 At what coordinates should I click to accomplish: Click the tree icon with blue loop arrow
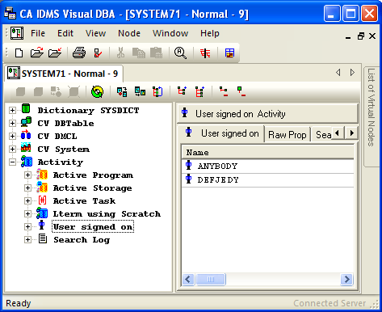coord(157,91)
